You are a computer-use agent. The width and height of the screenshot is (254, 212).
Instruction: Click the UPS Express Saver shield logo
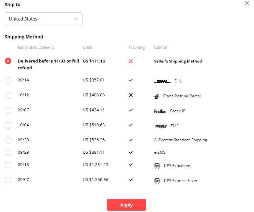pyautogui.click(x=157, y=181)
